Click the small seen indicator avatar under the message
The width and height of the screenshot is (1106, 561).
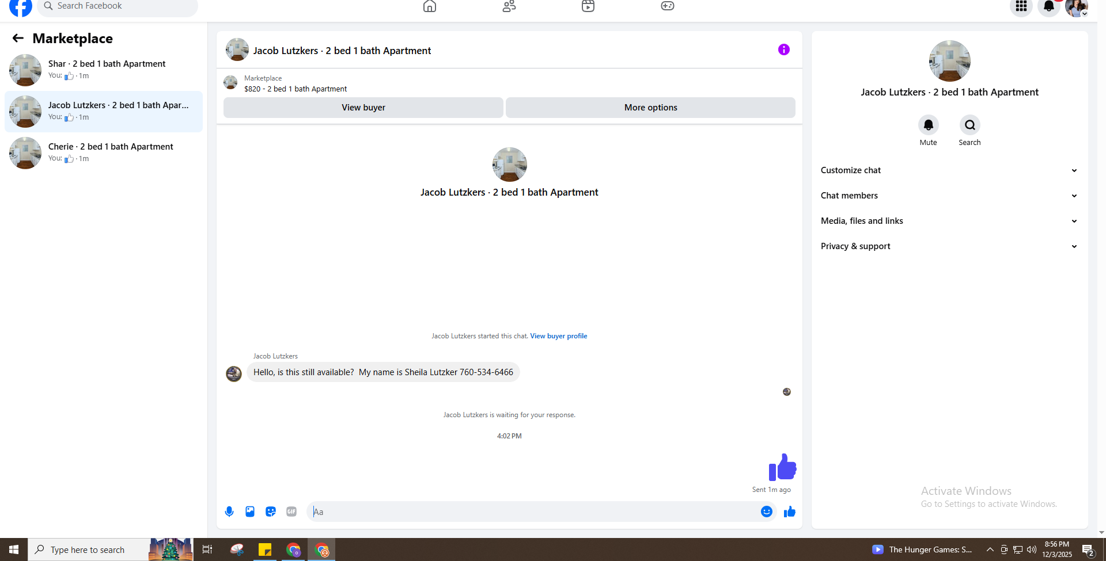787,392
